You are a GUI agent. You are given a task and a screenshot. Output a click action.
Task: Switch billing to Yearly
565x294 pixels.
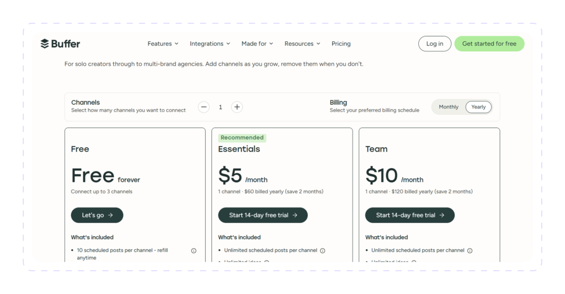click(x=478, y=107)
